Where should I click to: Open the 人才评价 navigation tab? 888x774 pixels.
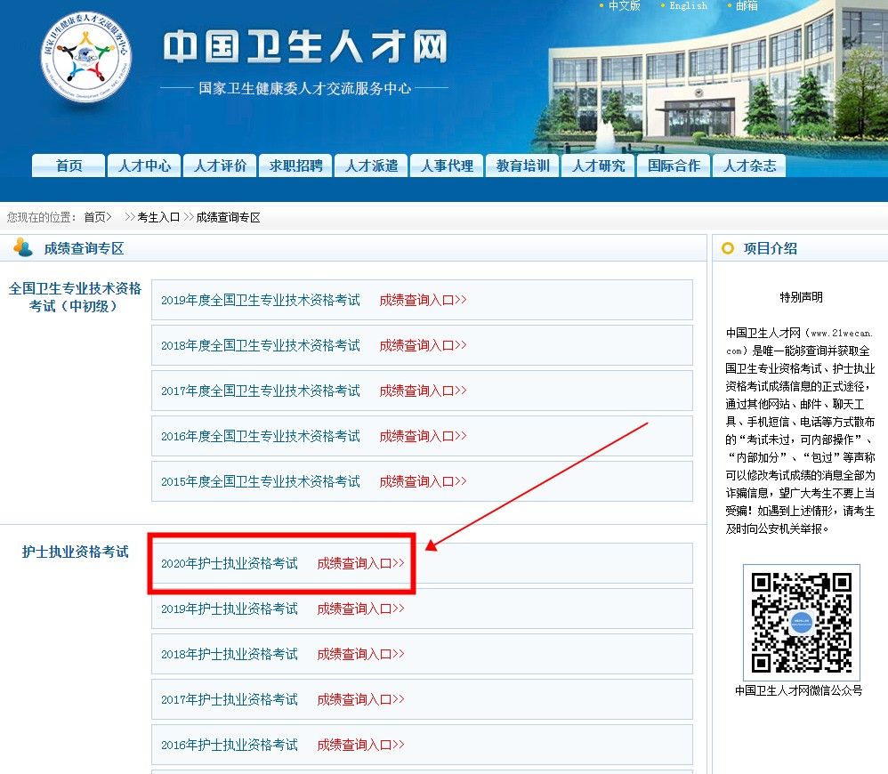(220, 165)
